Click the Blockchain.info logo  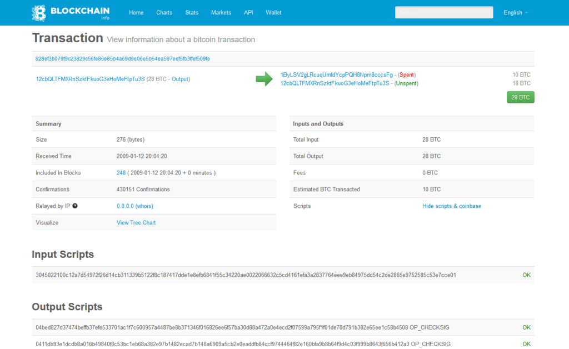[71, 12]
